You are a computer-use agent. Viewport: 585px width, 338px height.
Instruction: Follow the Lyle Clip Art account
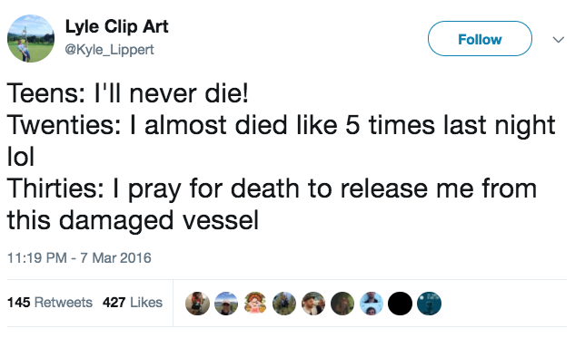click(x=480, y=39)
